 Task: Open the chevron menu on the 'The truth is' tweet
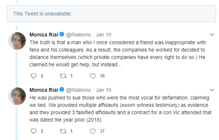[x=212, y=35]
